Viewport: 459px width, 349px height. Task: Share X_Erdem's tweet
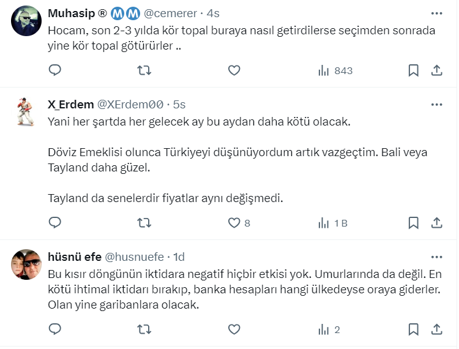point(437,223)
